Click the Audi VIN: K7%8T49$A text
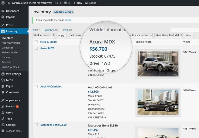The height and width of the screenshot is (138, 199). (x=97, y=117)
